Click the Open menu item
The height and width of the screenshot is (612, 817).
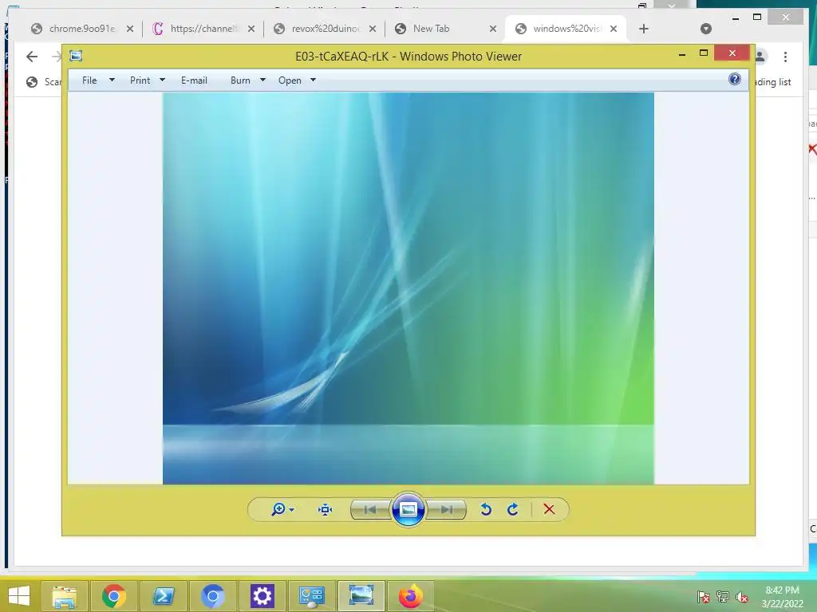click(290, 80)
